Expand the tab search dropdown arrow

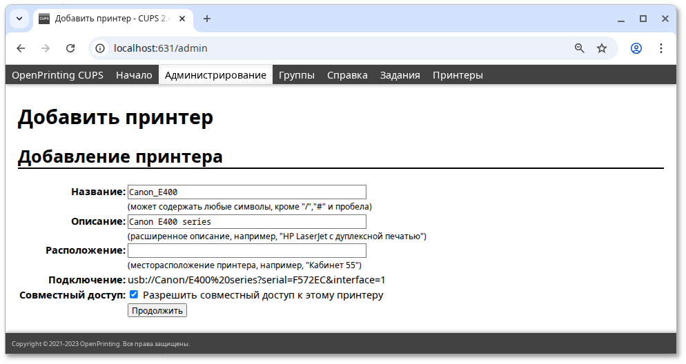pos(19,19)
